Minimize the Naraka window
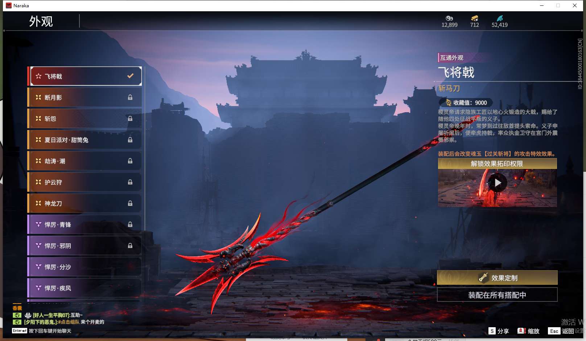This screenshot has height=341, width=586. (x=542, y=5)
